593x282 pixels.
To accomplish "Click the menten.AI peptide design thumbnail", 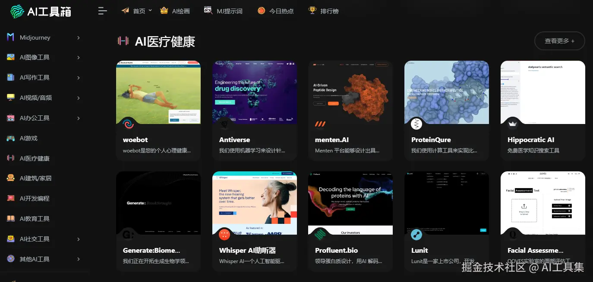I will 350,92.
